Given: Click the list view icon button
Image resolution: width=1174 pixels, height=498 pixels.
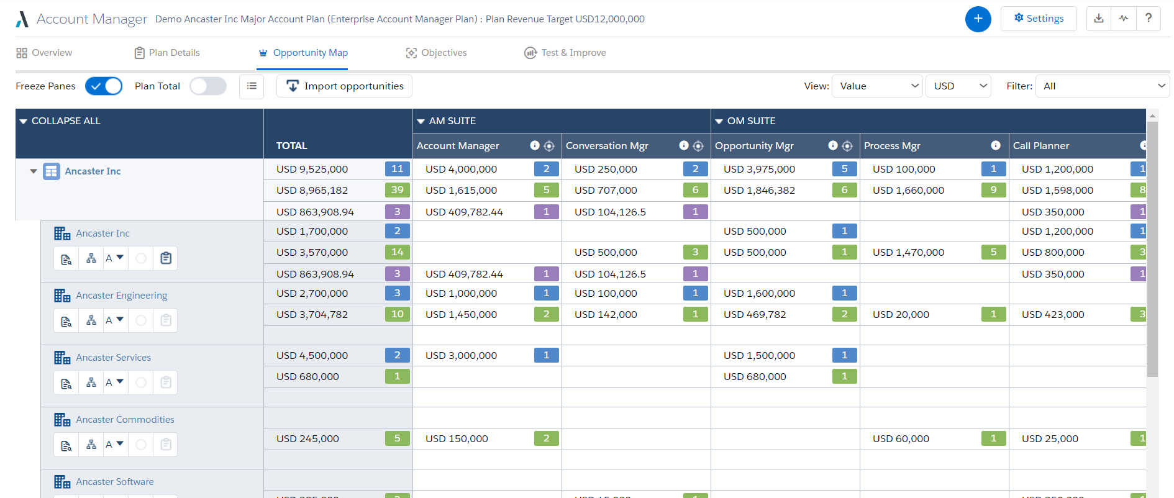Looking at the screenshot, I should click(x=252, y=86).
